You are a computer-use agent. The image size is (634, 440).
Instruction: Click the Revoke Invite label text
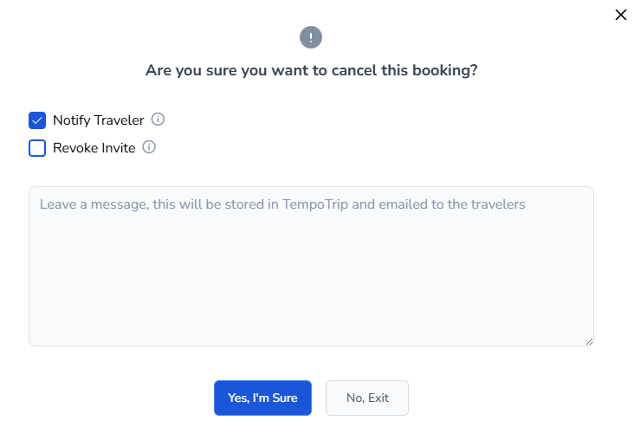(94, 148)
